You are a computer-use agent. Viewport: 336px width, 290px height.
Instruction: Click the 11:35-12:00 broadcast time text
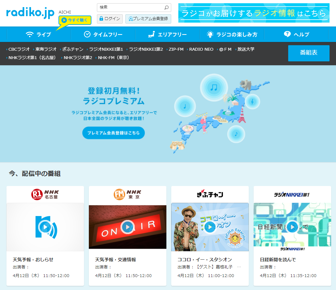point(303,276)
